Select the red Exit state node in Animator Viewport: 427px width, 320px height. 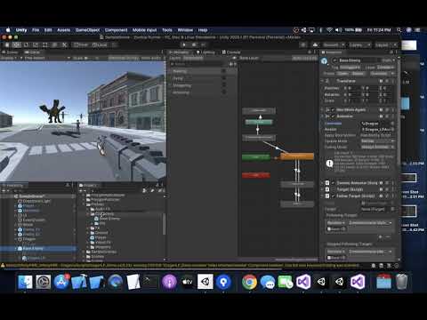pyautogui.click(x=256, y=175)
